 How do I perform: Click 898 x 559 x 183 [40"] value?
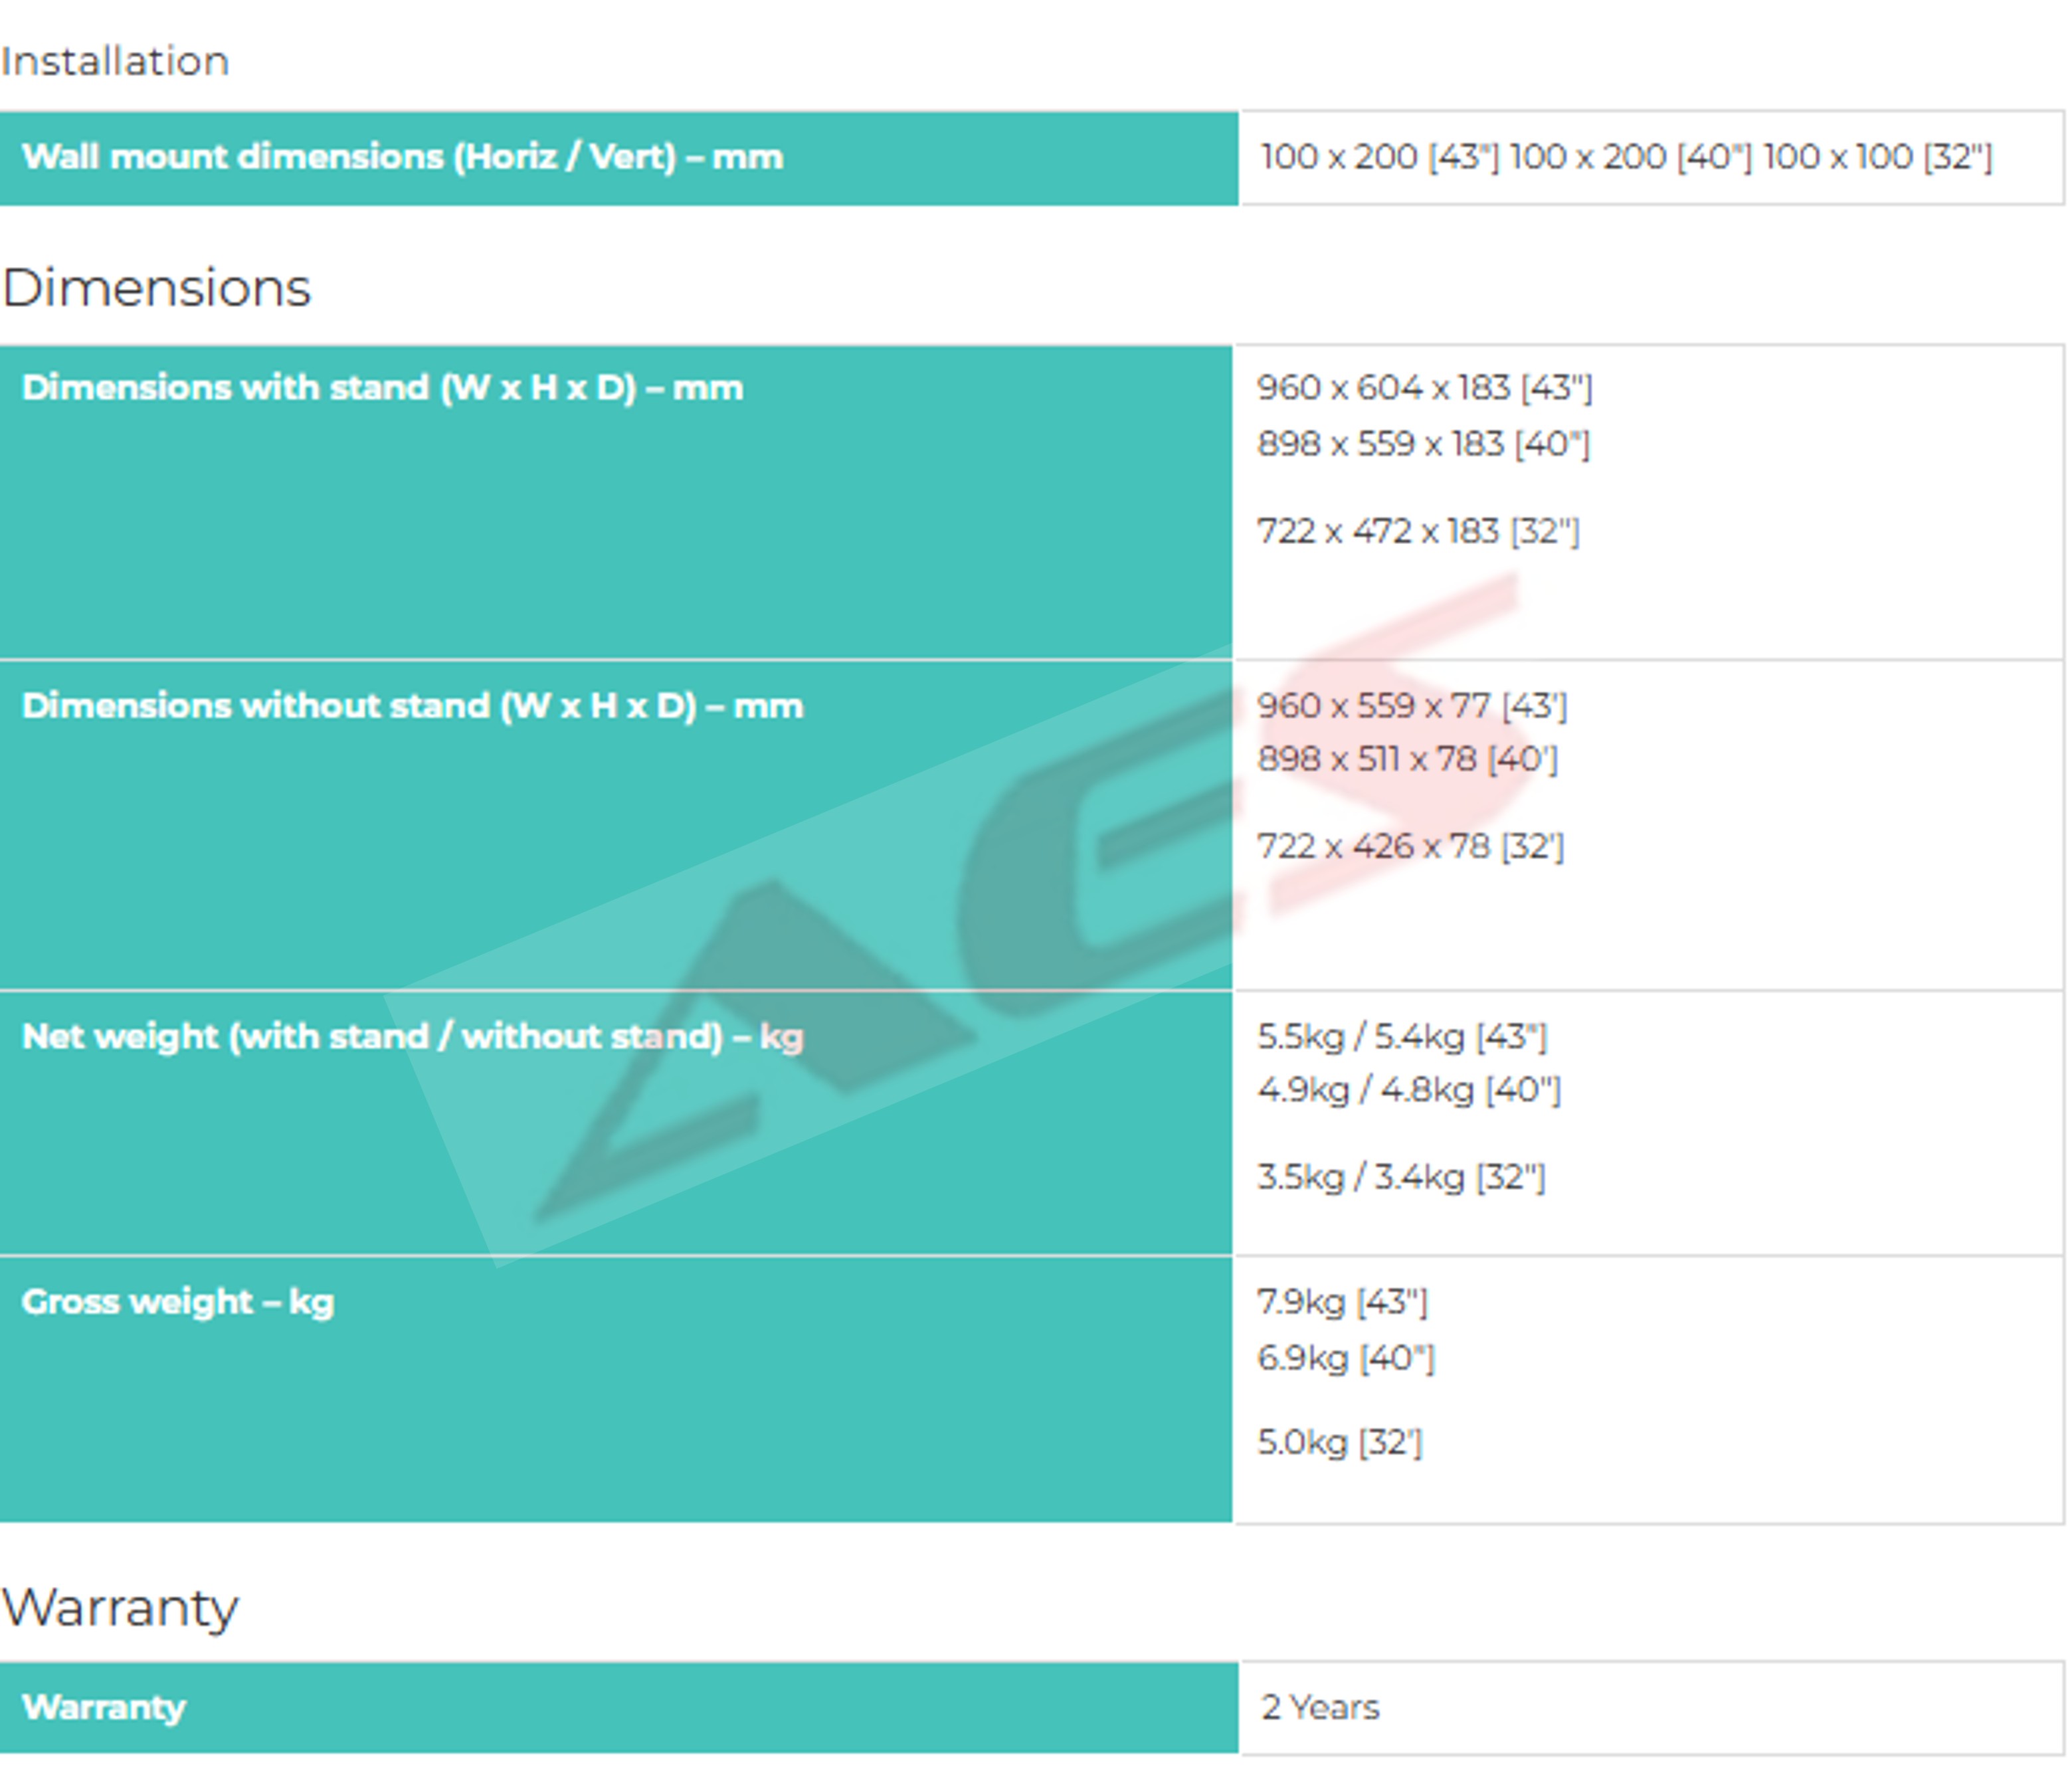coord(1422,444)
